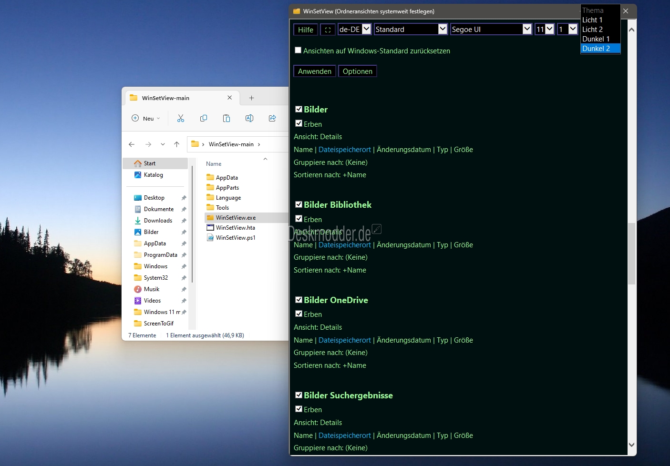Open the Standard dropdown

pyautogui.click(x=411, y=29)
